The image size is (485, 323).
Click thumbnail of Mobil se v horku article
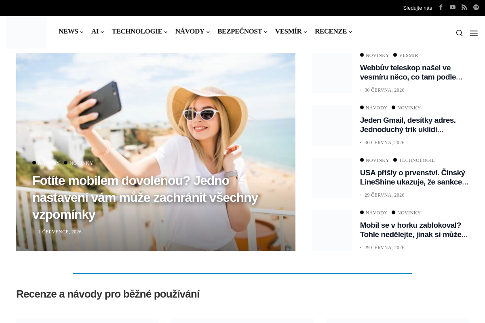332,231
